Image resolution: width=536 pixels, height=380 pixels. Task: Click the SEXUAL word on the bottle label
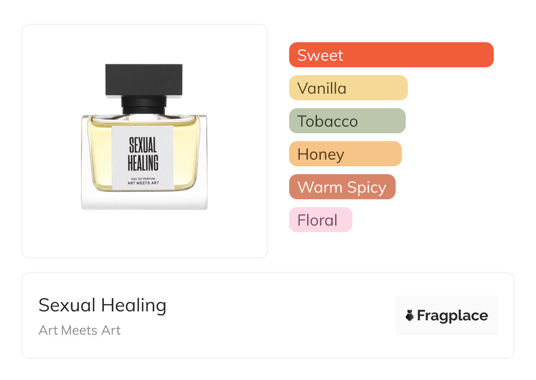143,145
